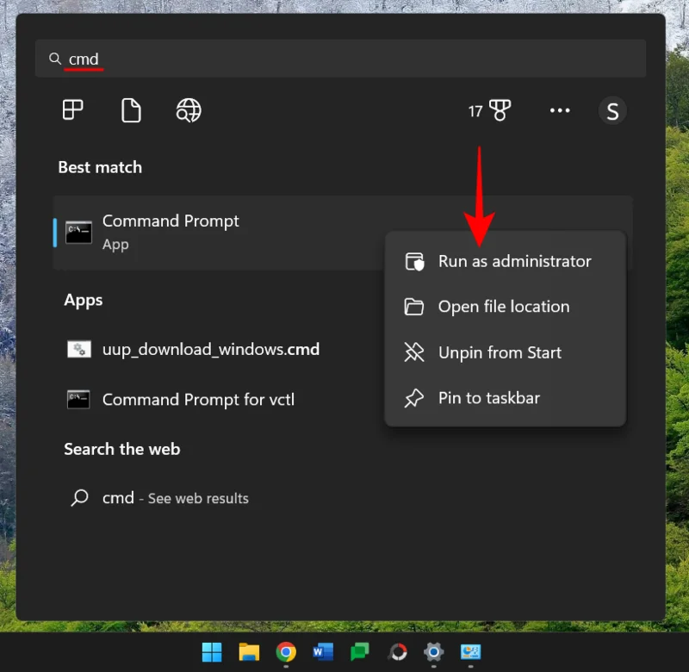Image resolution: width=689 pixels, height=672 pixels.
Task: Open the search options ellipsis menu
Action: coord(560,110)
